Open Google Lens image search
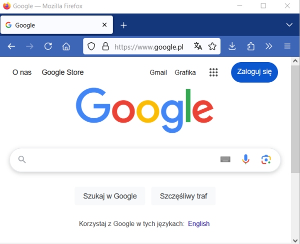 266,159
